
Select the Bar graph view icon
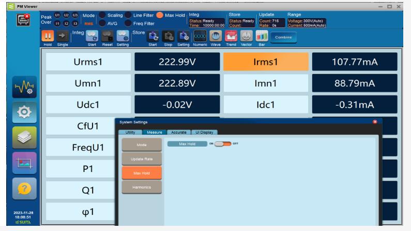point(262,36)
